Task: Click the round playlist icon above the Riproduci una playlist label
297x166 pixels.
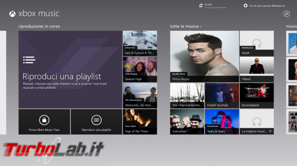Action: click(x=96, y=120)
